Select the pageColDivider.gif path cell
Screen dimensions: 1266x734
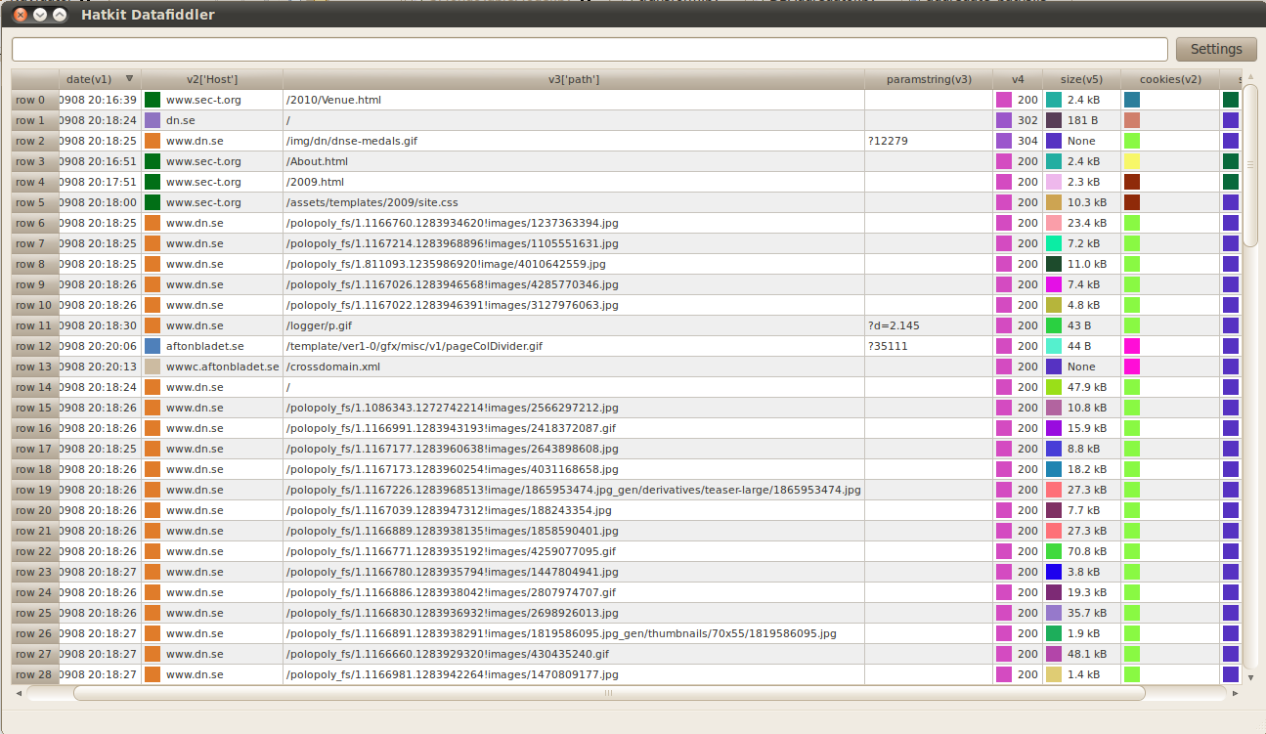[x=574, y=346]
